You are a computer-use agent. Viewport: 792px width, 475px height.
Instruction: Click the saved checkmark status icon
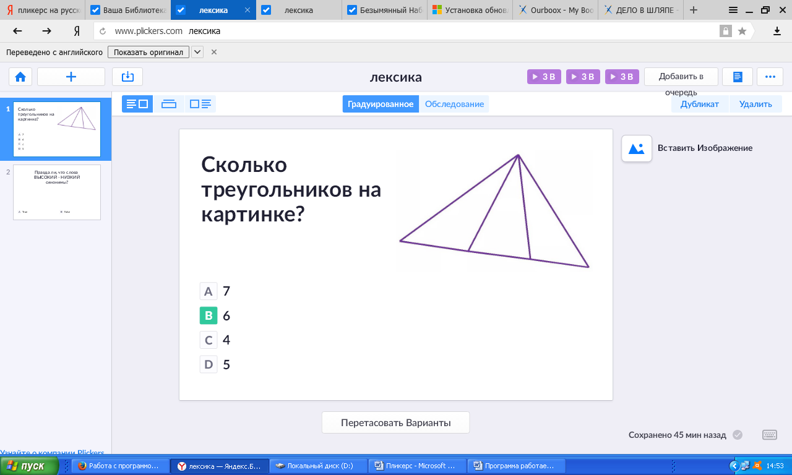[x=738, y=435]
